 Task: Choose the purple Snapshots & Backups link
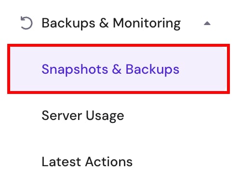click(110, 69)
